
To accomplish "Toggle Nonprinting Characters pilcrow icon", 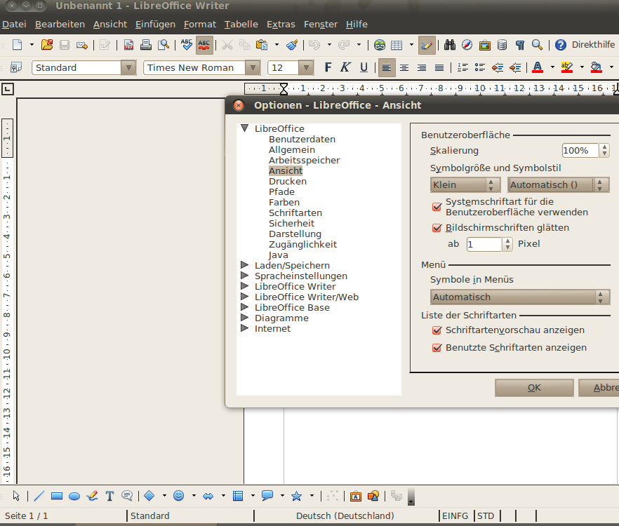I will pyautogui.click(x=520, y=45).
